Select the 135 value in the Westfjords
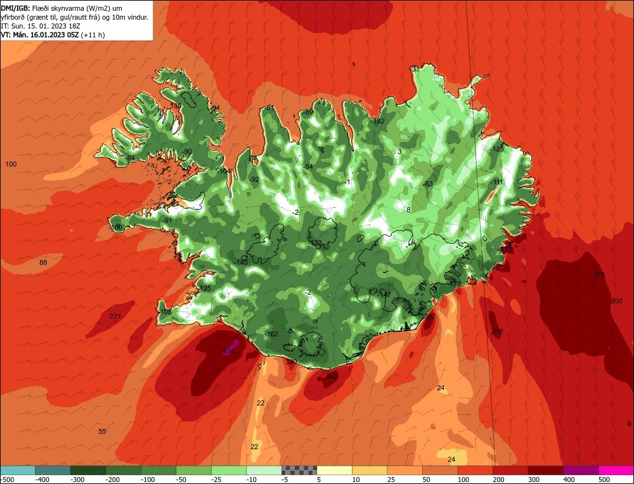 [x=176, y=105]
